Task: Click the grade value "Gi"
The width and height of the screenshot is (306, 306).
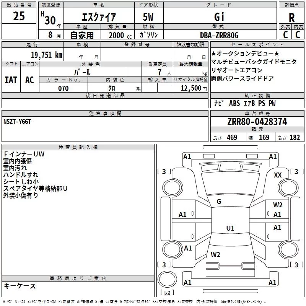Action: click(x=219, y=17)
